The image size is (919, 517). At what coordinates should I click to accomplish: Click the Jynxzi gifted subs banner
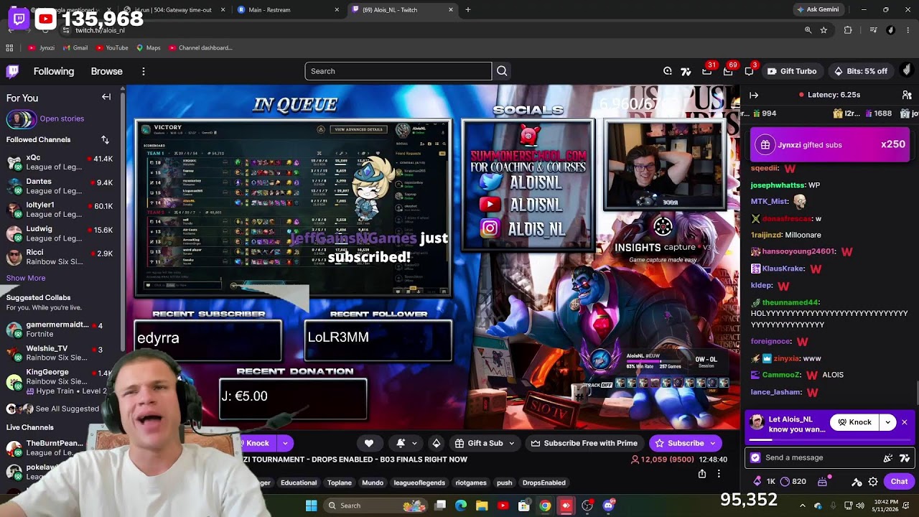830,144
